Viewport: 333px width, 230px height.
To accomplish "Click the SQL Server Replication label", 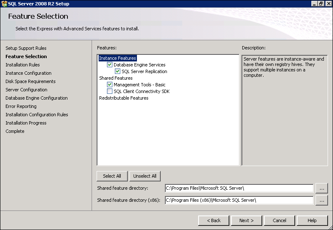I will tap(144, 71).
